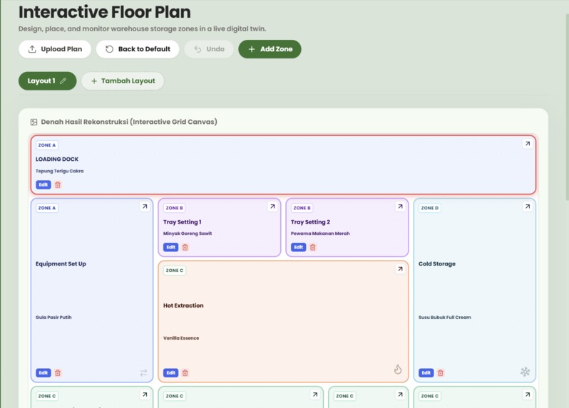This screenshot has height=408, width=569.
Task: Edit the Cold Storage zone
Action: click(426, 373)
